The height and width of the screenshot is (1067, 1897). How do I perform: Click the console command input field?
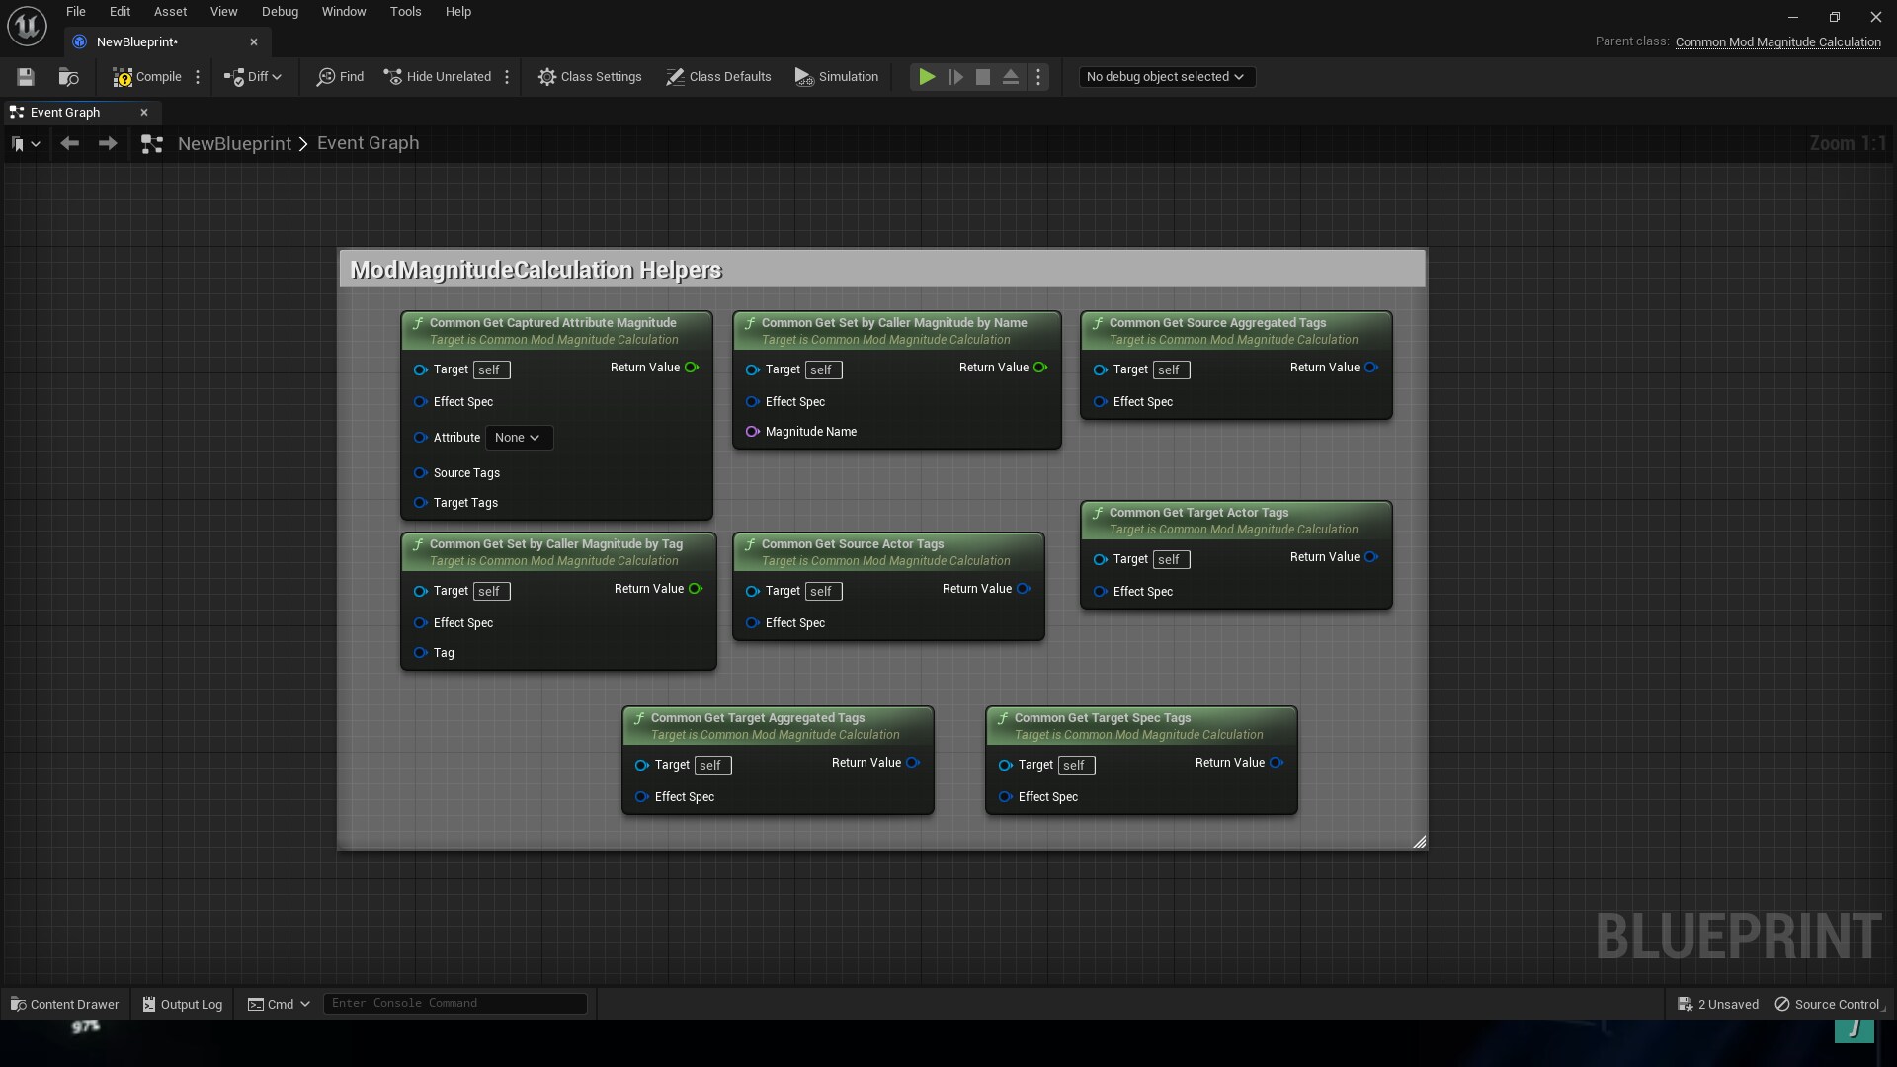[x=454, y=1003]
